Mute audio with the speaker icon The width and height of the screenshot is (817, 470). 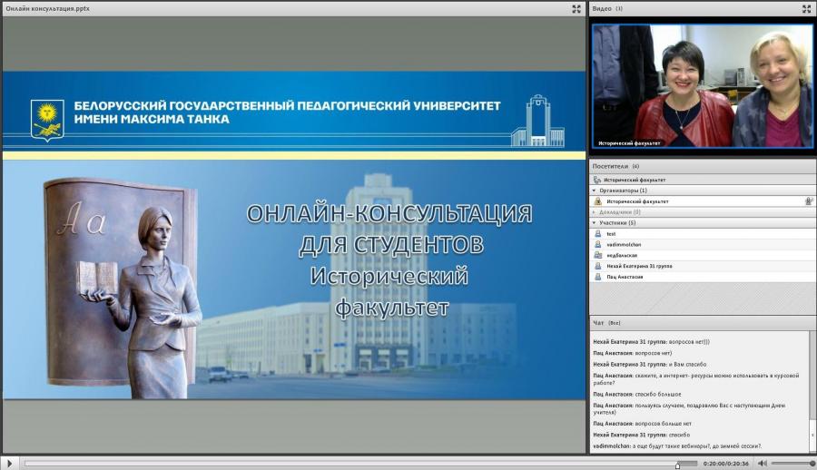(x=762, y=463)
